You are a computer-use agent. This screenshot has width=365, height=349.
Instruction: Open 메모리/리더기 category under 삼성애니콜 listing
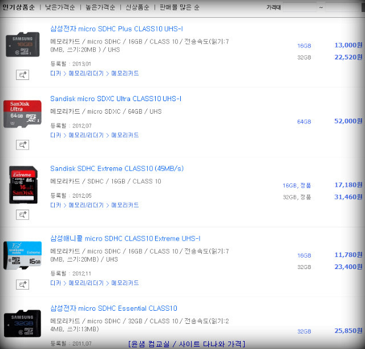(86, 283)
